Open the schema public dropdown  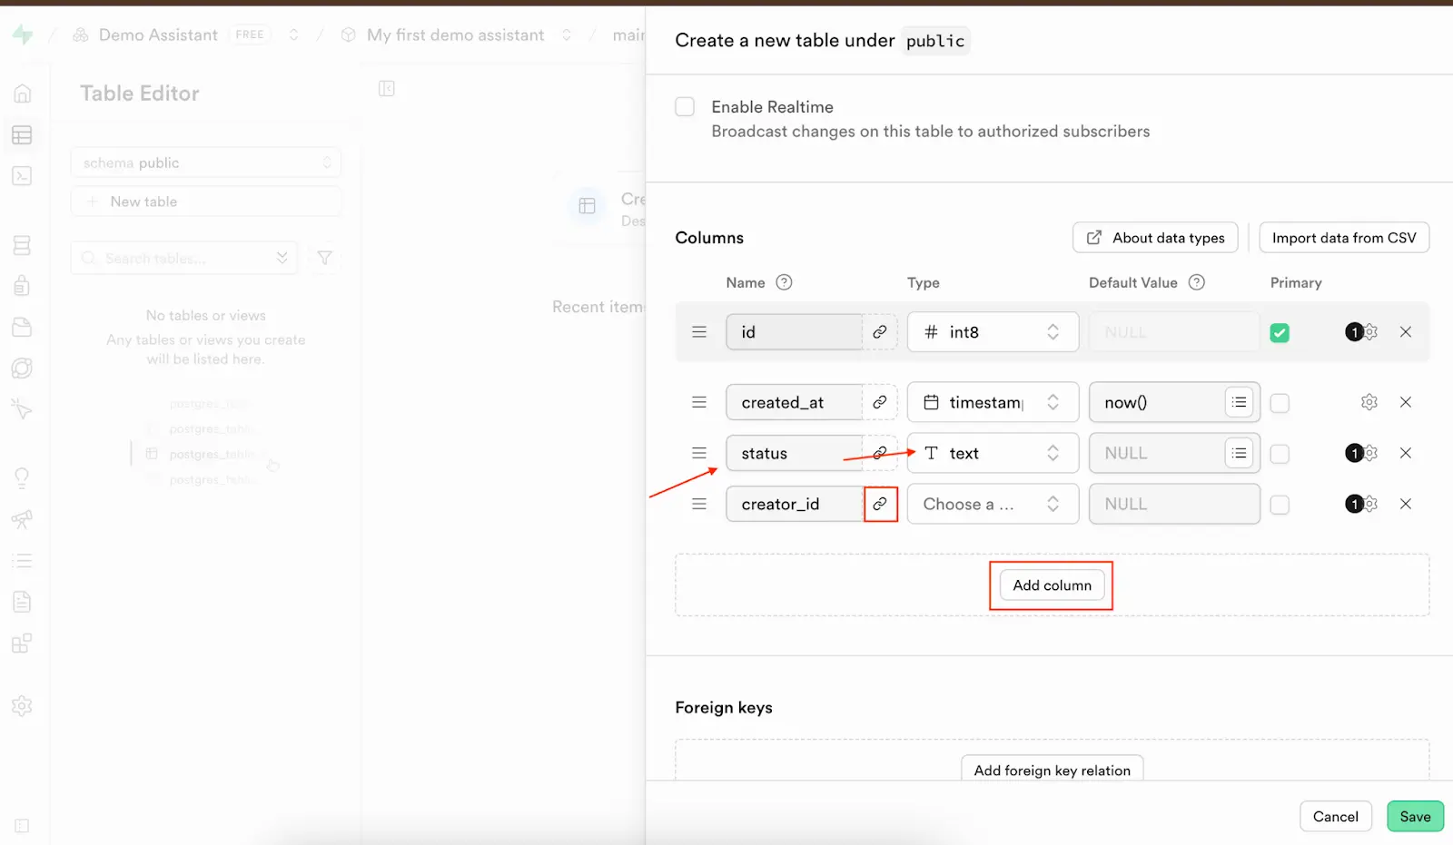(x=205, y=162)
